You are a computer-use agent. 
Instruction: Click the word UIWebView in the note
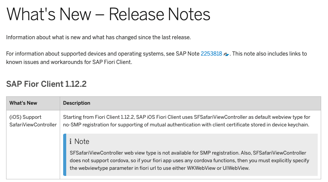click(236, 168)
